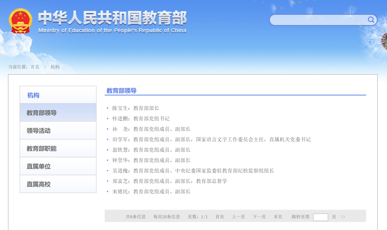
Task: Click the national emblem logo
Action: (20, 21)
